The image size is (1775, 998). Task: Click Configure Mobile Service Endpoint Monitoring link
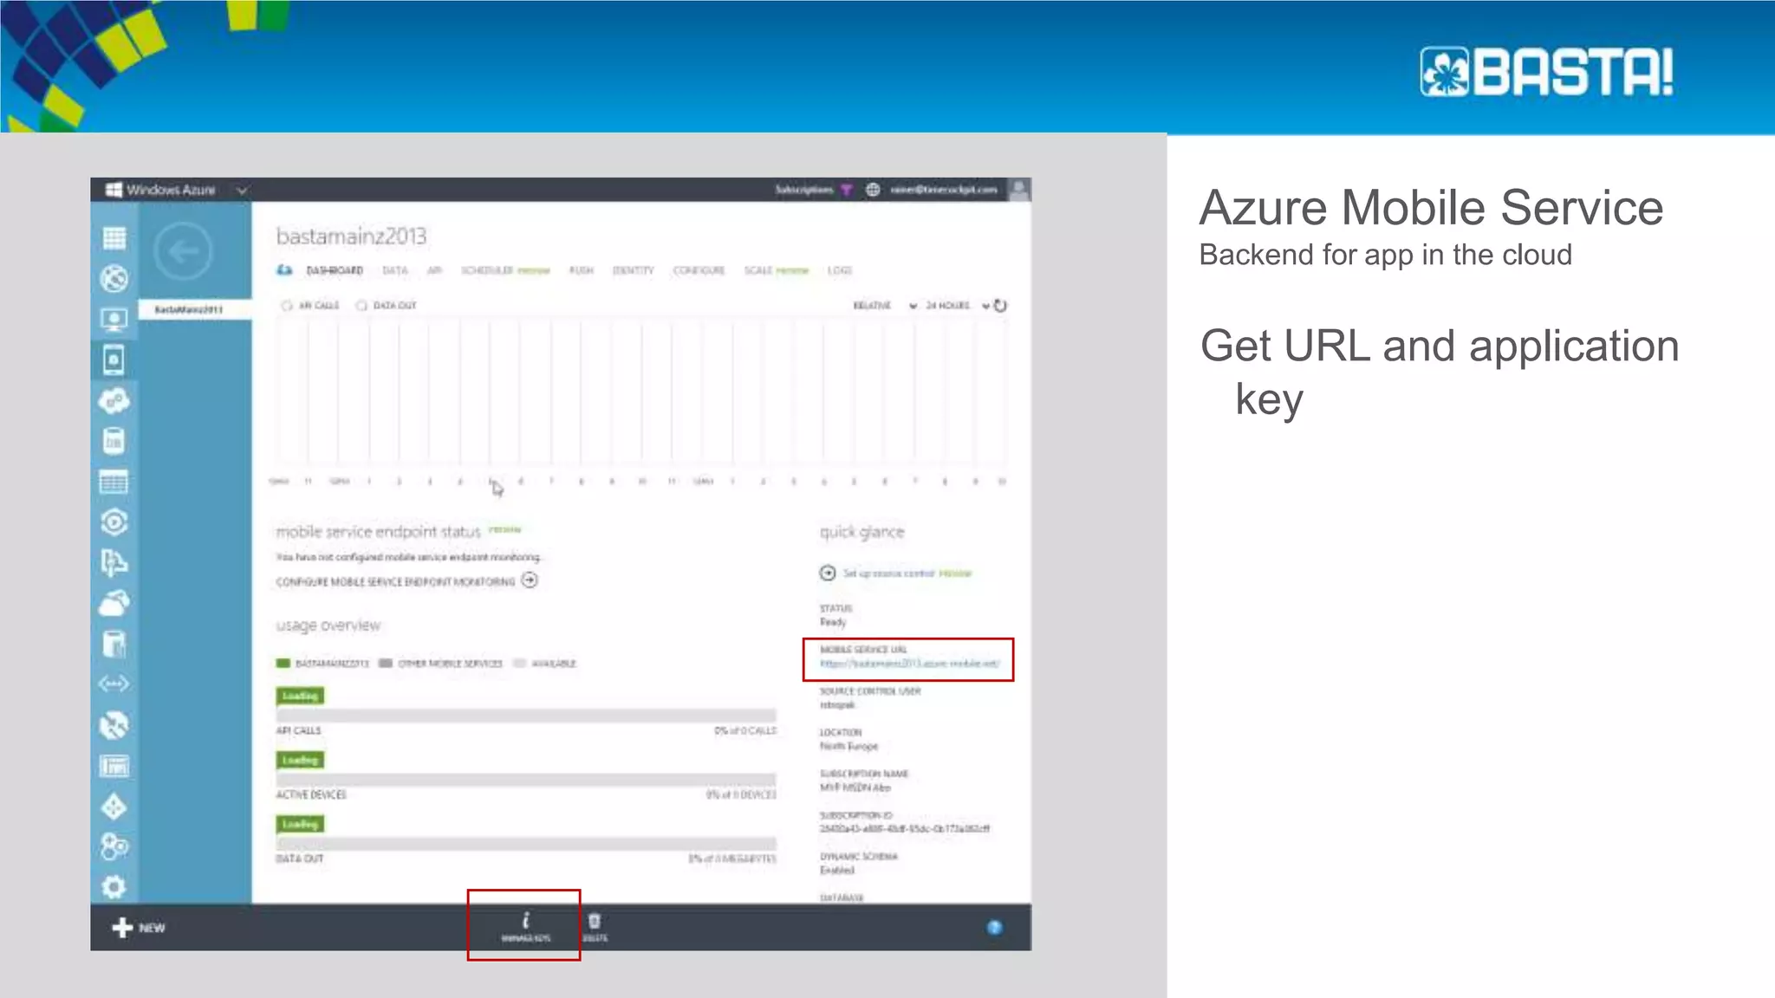[406, 581]
